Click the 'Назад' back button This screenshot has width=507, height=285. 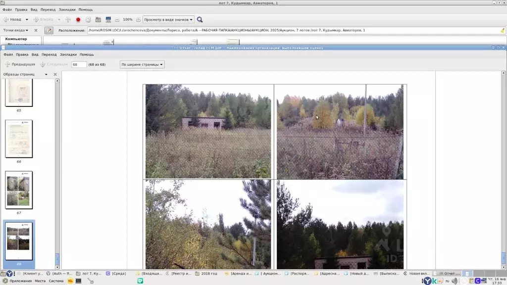pos(13,20)
